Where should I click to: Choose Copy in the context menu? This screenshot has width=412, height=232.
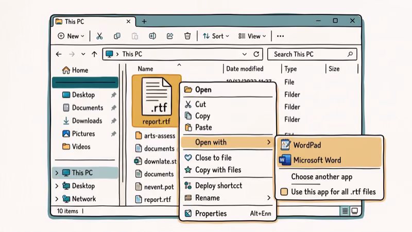228,116
